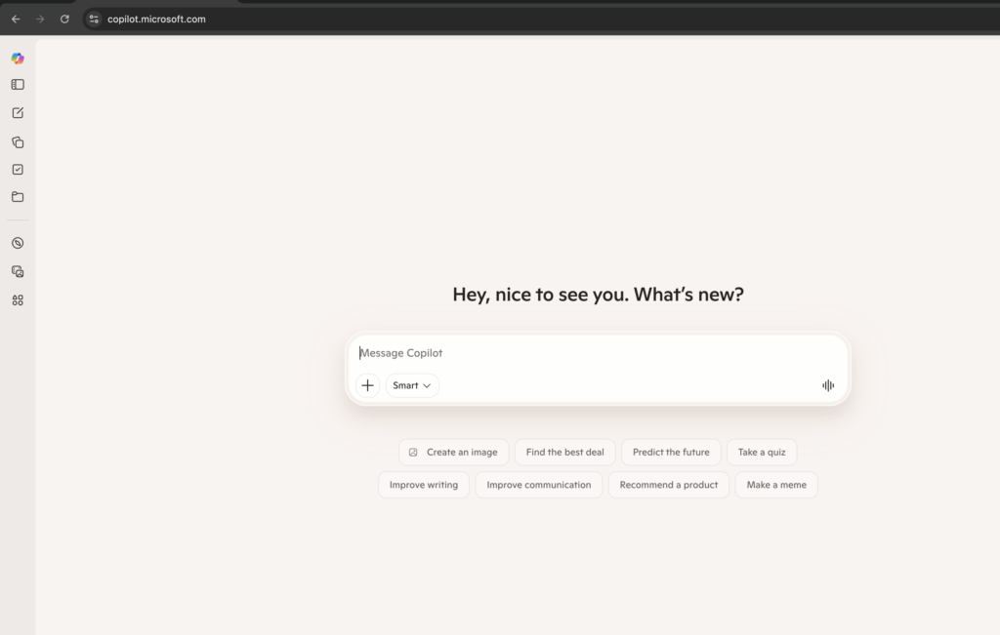1000x635 pixels.
Task: Click Improve communication suggestion
Action: [539, 485]
